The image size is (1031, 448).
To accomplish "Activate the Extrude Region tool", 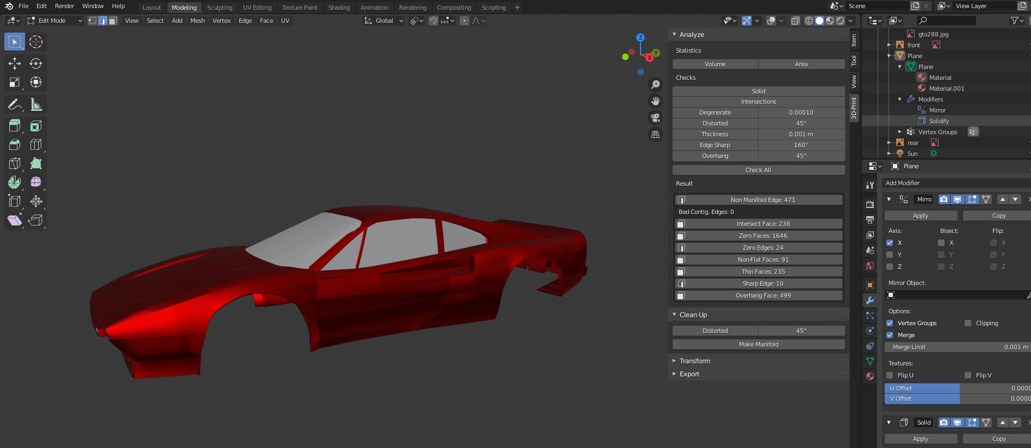I will (15, 126).
